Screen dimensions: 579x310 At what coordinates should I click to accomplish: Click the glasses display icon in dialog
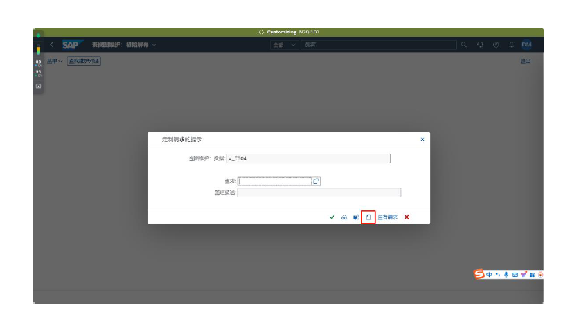coord(344,217)
